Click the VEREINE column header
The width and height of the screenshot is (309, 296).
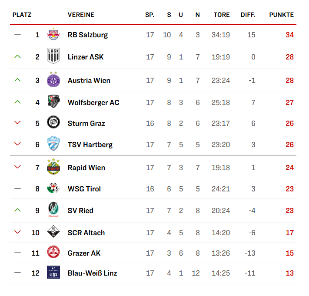[81, 15]
